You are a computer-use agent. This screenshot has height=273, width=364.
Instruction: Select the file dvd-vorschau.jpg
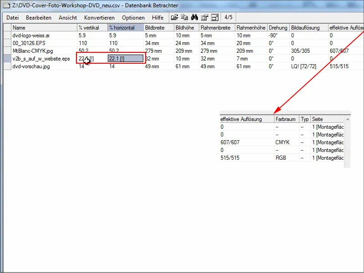click(31, 66)
